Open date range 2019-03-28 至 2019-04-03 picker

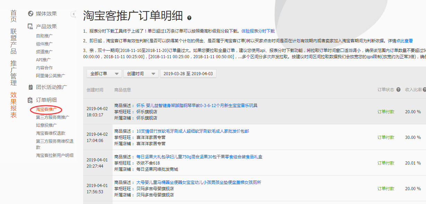point(188,74)
